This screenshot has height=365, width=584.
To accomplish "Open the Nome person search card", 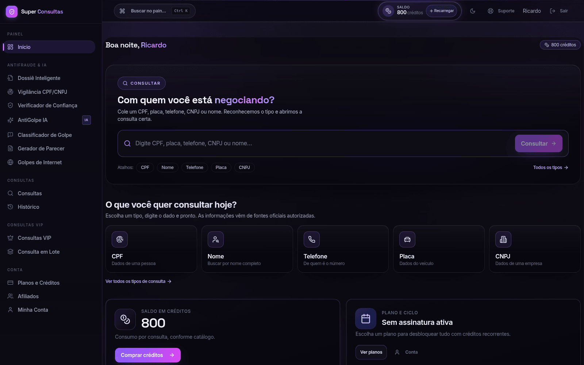I will [247, 249].
